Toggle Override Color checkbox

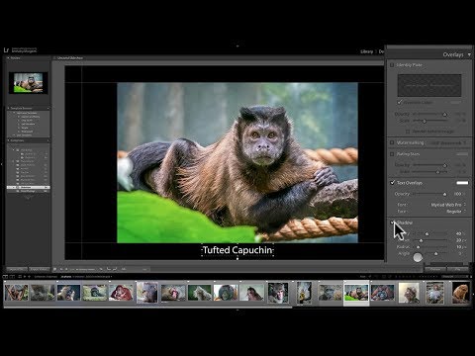[400, 102]
